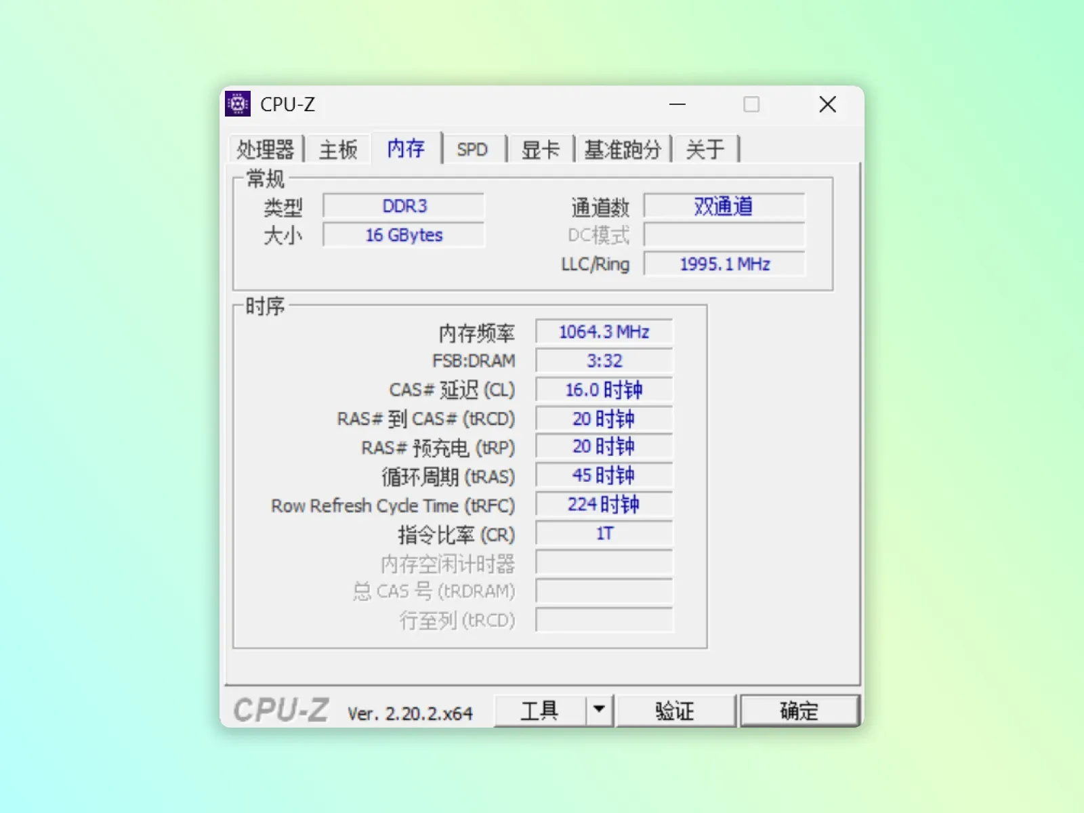Click the 内存频率 label
The width and height of the screenshot is (1084, 813).
[477, 333]
